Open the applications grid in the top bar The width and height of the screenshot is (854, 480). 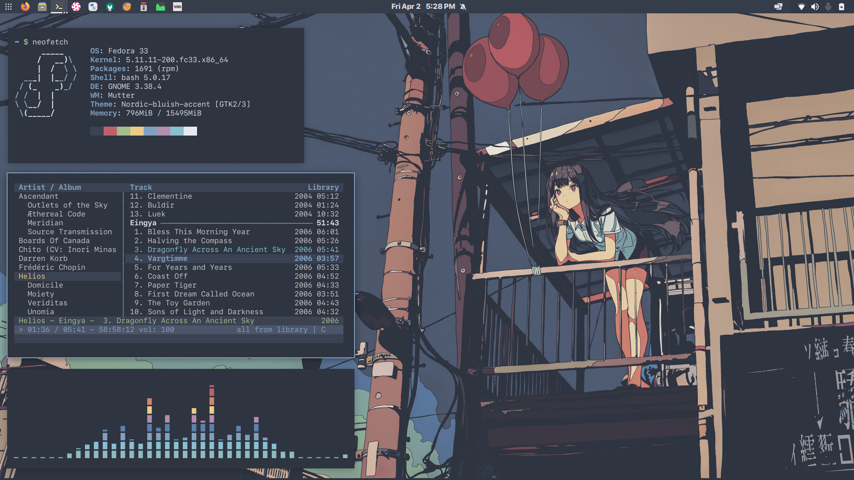point(8,7)
